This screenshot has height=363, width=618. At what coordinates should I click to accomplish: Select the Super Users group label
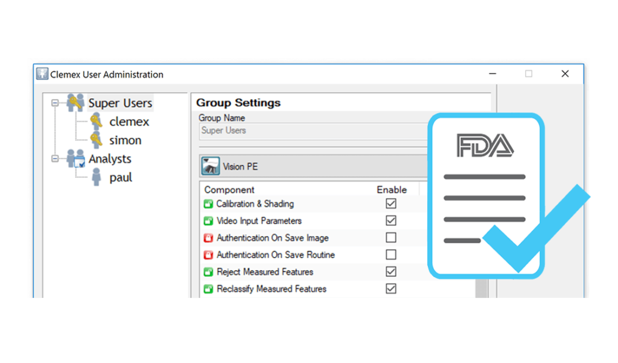click(x=120, y=103)
